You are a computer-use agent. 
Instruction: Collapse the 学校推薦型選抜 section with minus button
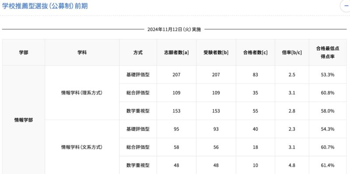(x=346, y=6)
